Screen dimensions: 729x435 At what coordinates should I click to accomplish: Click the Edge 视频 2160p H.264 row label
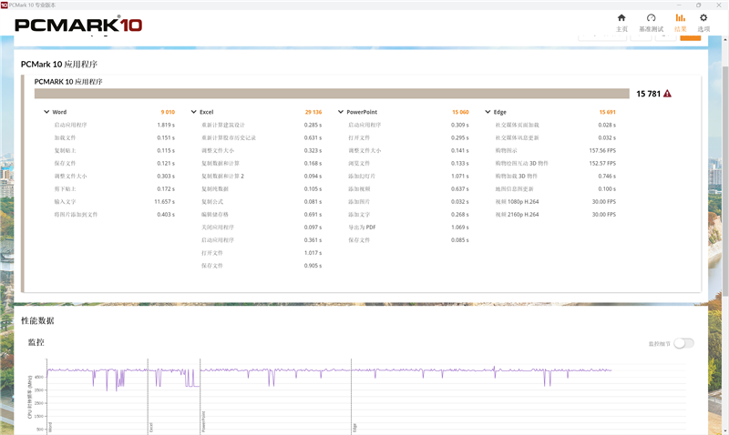(x=517, y=215)
